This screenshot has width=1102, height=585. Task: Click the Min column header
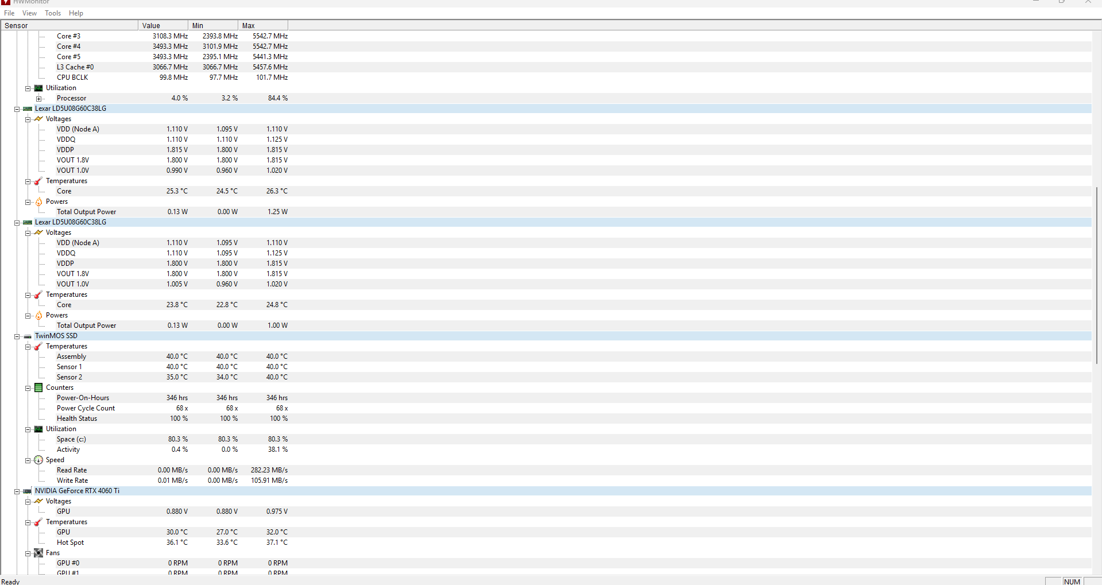pos(213,25)
